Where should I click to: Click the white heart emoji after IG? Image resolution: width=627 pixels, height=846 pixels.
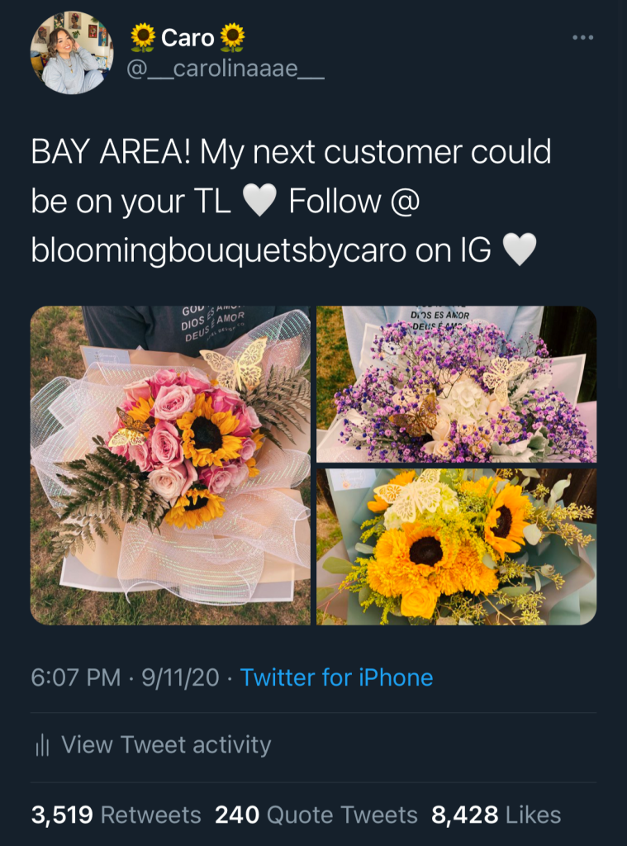pyautogui.click(x=520, y=251)
